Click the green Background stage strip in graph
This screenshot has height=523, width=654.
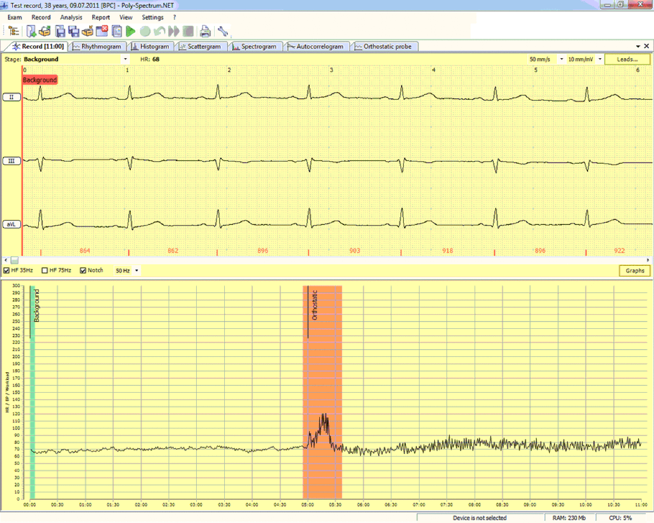[x=32, y=392]
